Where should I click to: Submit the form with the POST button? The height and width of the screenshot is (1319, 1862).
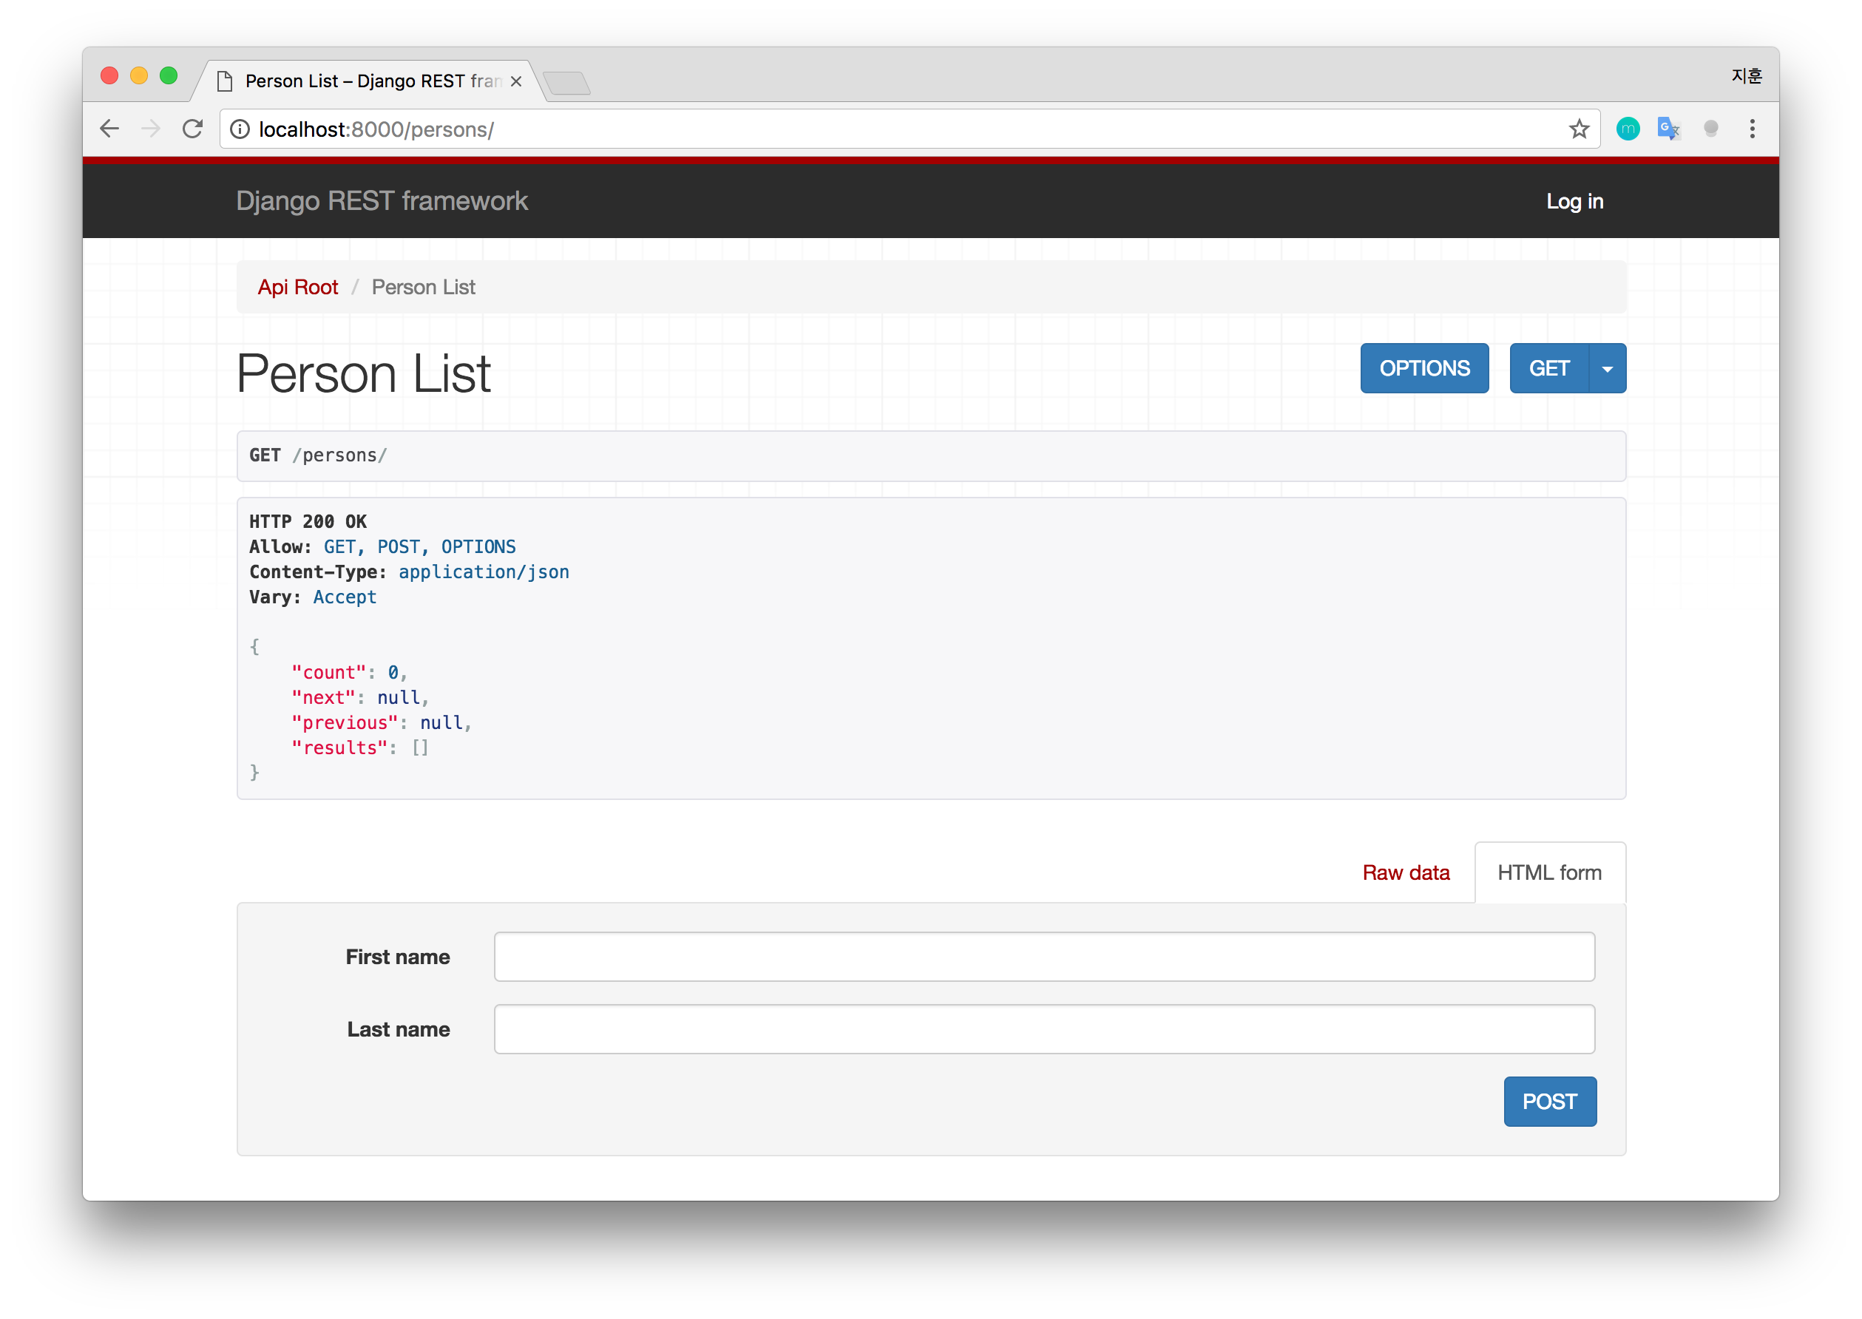point(1549,1102)
